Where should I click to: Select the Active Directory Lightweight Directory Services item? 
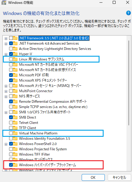tap(55, 49)
